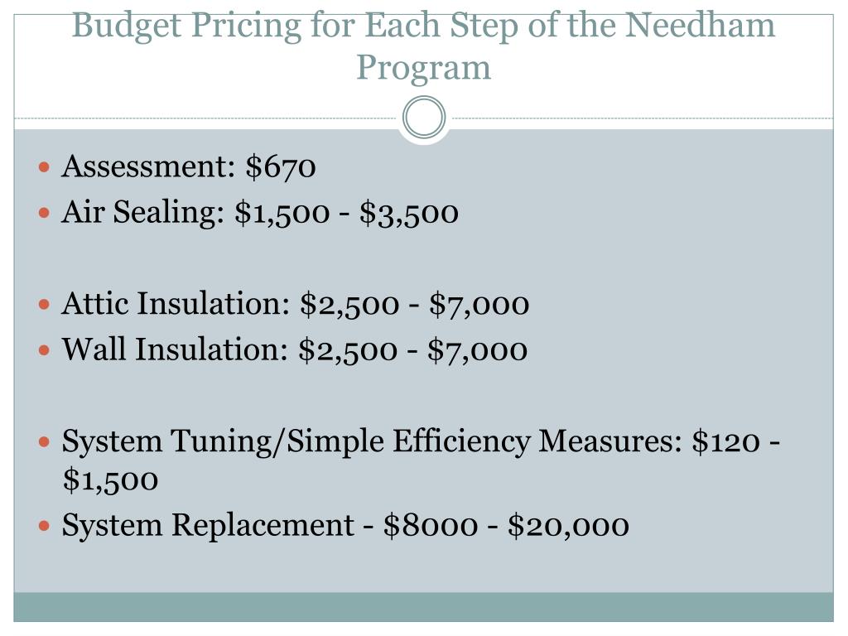Screen dimensions: 848x636
Task: Click the 'Assessment: $670' line
Action: (188, 166)
